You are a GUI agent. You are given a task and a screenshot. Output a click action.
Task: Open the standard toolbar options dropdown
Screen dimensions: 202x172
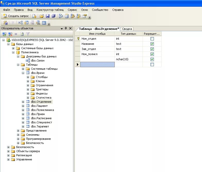click(x=90, y=17)
